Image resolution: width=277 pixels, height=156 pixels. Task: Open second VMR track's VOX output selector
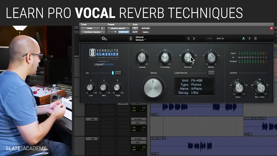[x=139, y=142]
